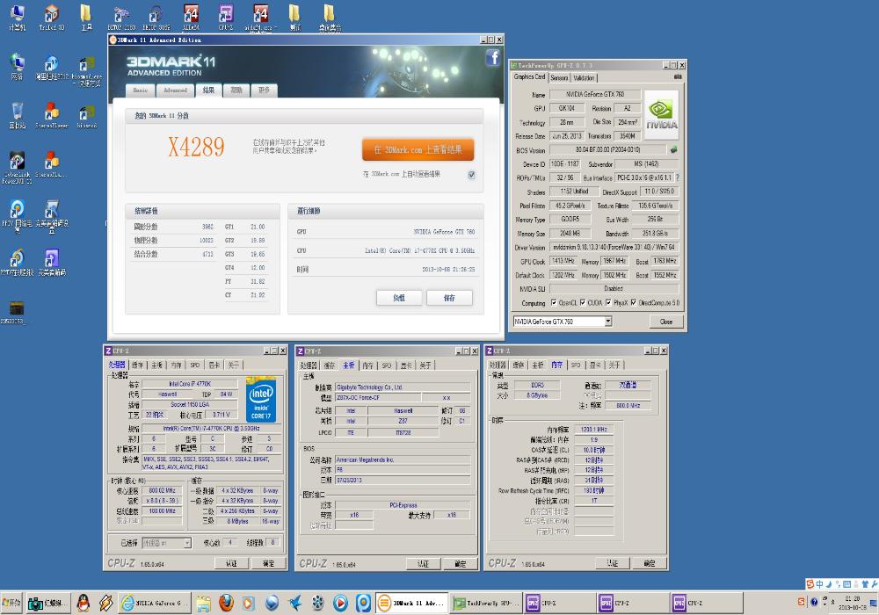
Task: Toggle DirectCompute 5.0 checkbox in GPU-Z
Action: (634, 302)
